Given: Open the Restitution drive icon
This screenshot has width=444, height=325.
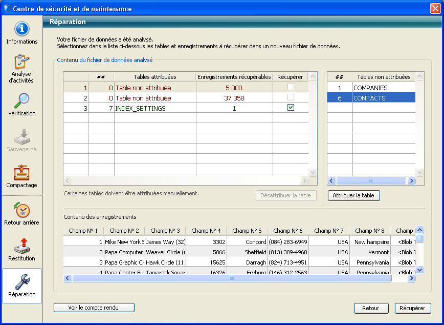Looking at the screenshot, I should click(21, 246).
